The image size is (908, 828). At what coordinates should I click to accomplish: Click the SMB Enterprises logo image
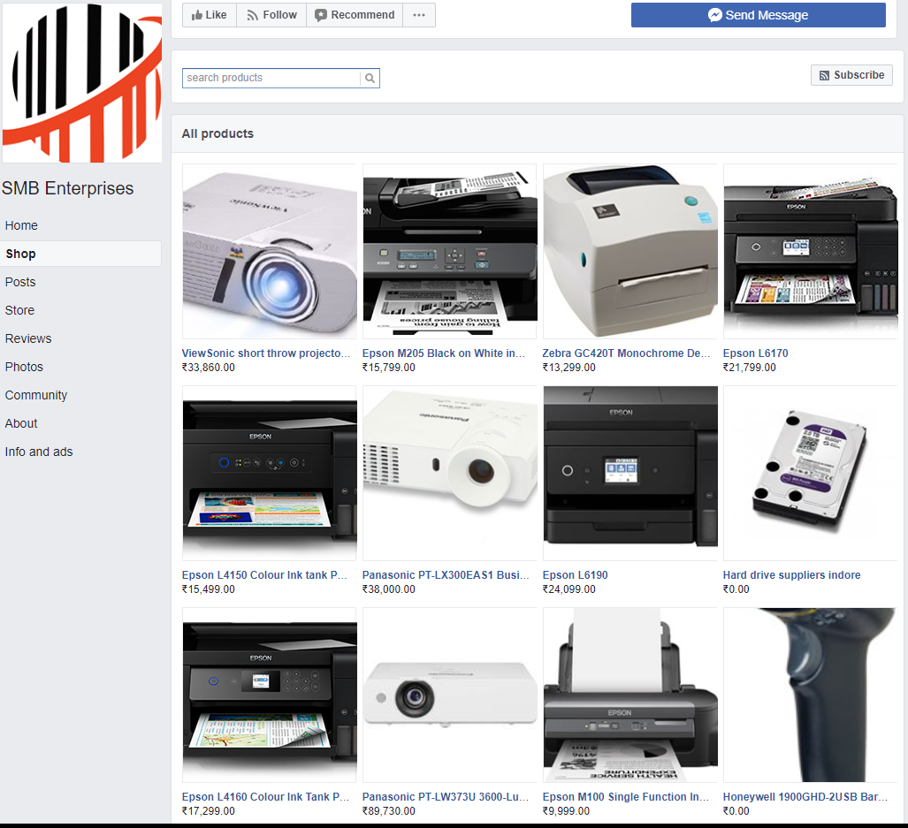tap(82, 83)
